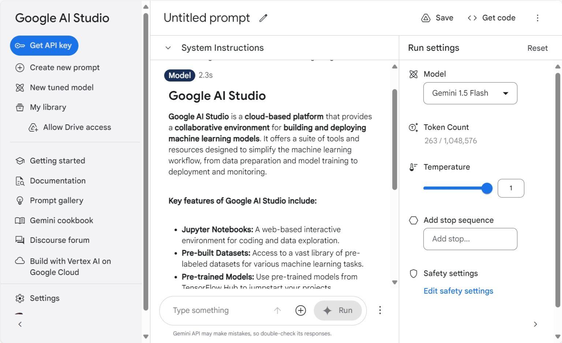Click the Allow Drive access icon
Viewport: 562px width, 343px height.
pos(33,127)
